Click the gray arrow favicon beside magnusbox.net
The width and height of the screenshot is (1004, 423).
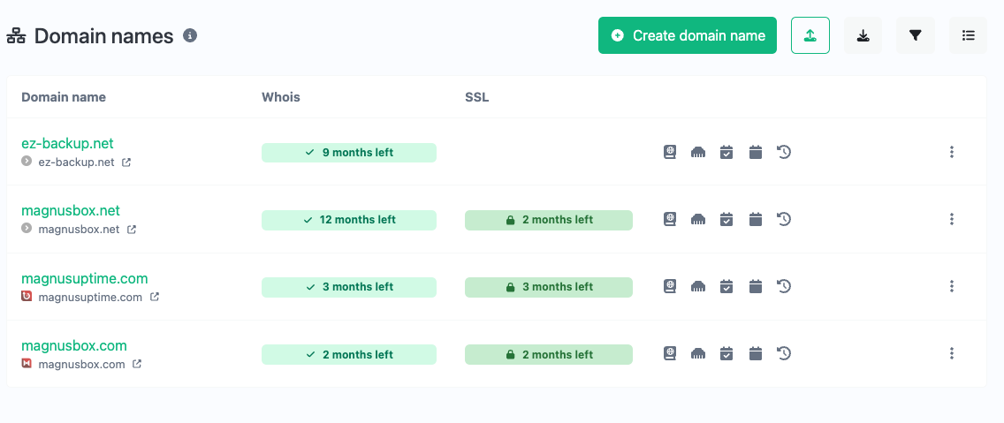27,229
